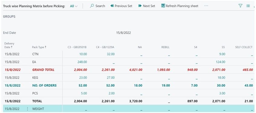256x113 pixels.
Task: Select S5 column header
Action: (223, 47)
